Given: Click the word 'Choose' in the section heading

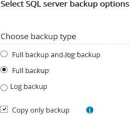Looking at the screenshot, I should [14, 36].
